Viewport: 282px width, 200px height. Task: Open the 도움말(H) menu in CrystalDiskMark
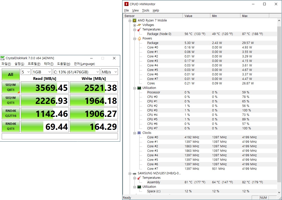[64, 64]
